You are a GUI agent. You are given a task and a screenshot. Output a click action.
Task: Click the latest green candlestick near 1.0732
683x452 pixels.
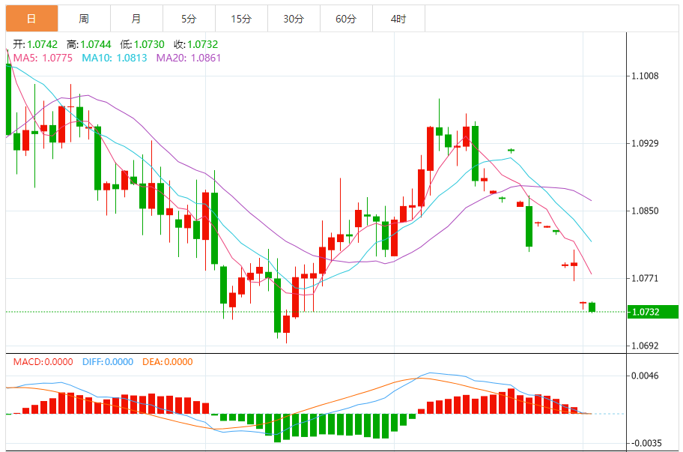(x=592, y=307)
